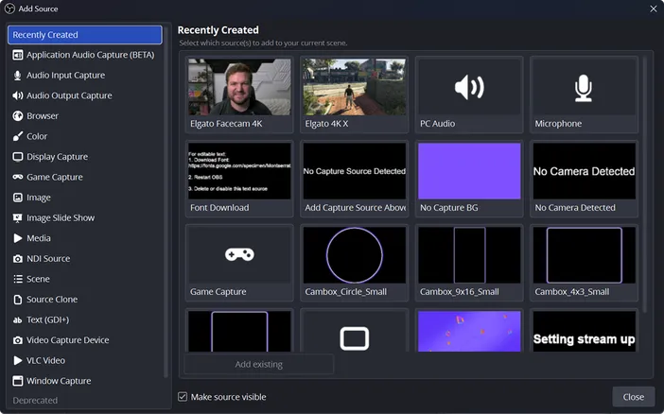664x414 pixels.
Task: Click the VLC Video play icon
Action: pyautogui.click(x=17, y=361)
